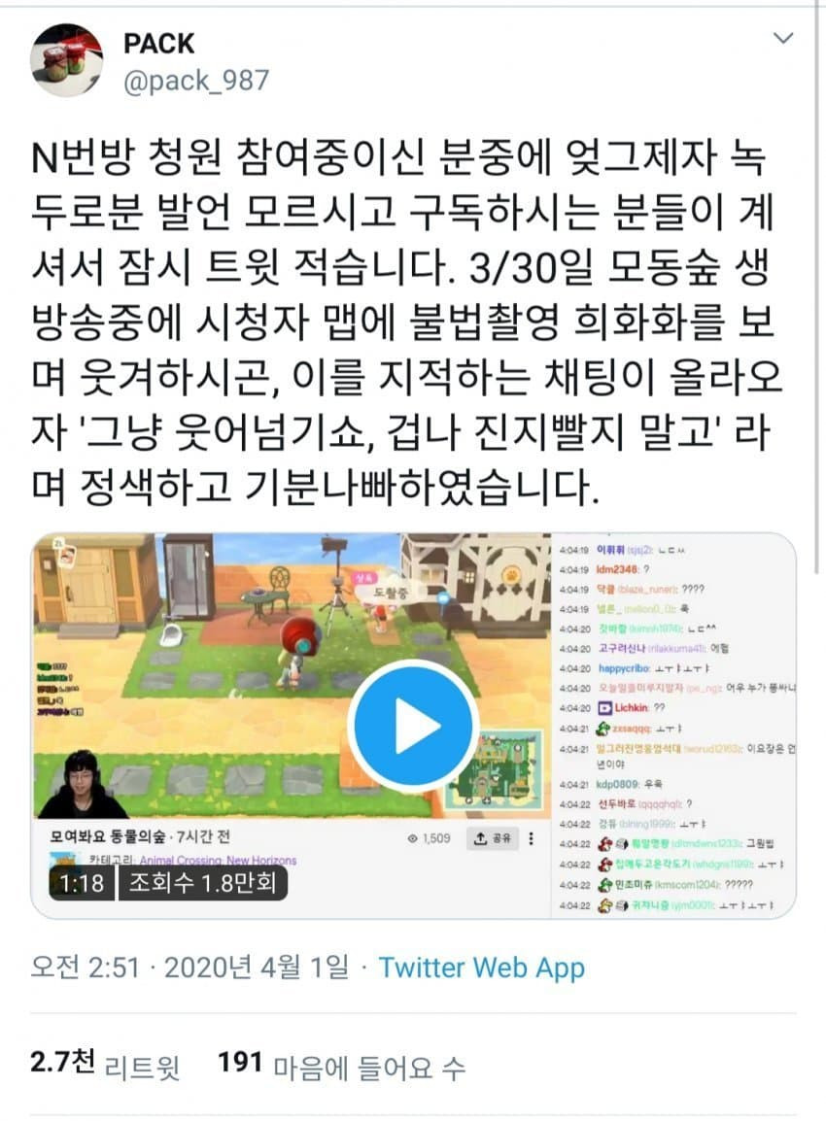The height and width of the screenshot is (1121, 826).
Task: Open the tweet options chevron menu
Action: click(784, 38)
